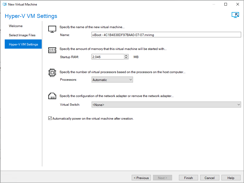Click the Previous button
The image size is (244, 183).
click(x=141, y=178)
